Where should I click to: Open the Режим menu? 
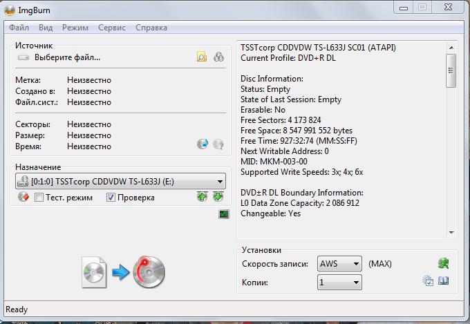75,28
